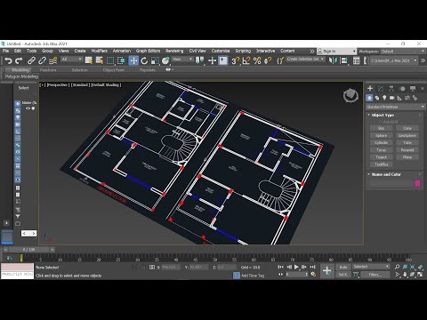Screen dimensions: 427x320
Task: Open the File menu
Action: pos(5,51)
